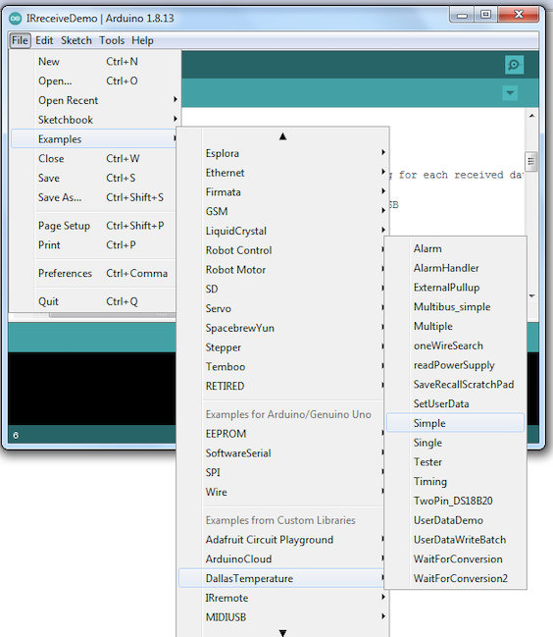Open the SpacebrewYun examples entry

tap(281, 328)
